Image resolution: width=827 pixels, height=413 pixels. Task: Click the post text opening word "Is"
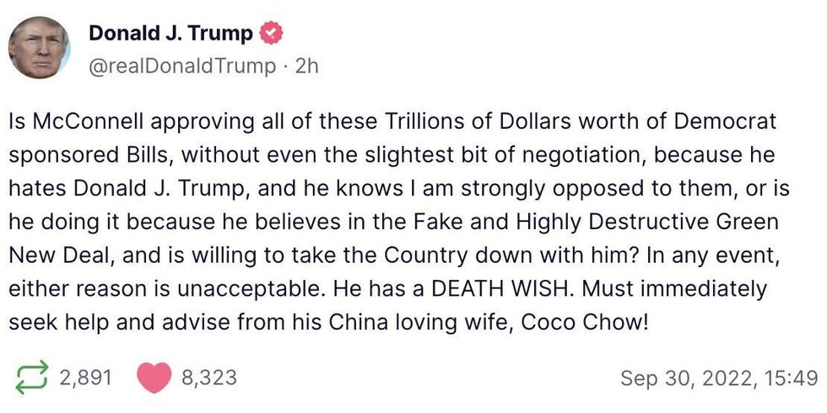17,121
